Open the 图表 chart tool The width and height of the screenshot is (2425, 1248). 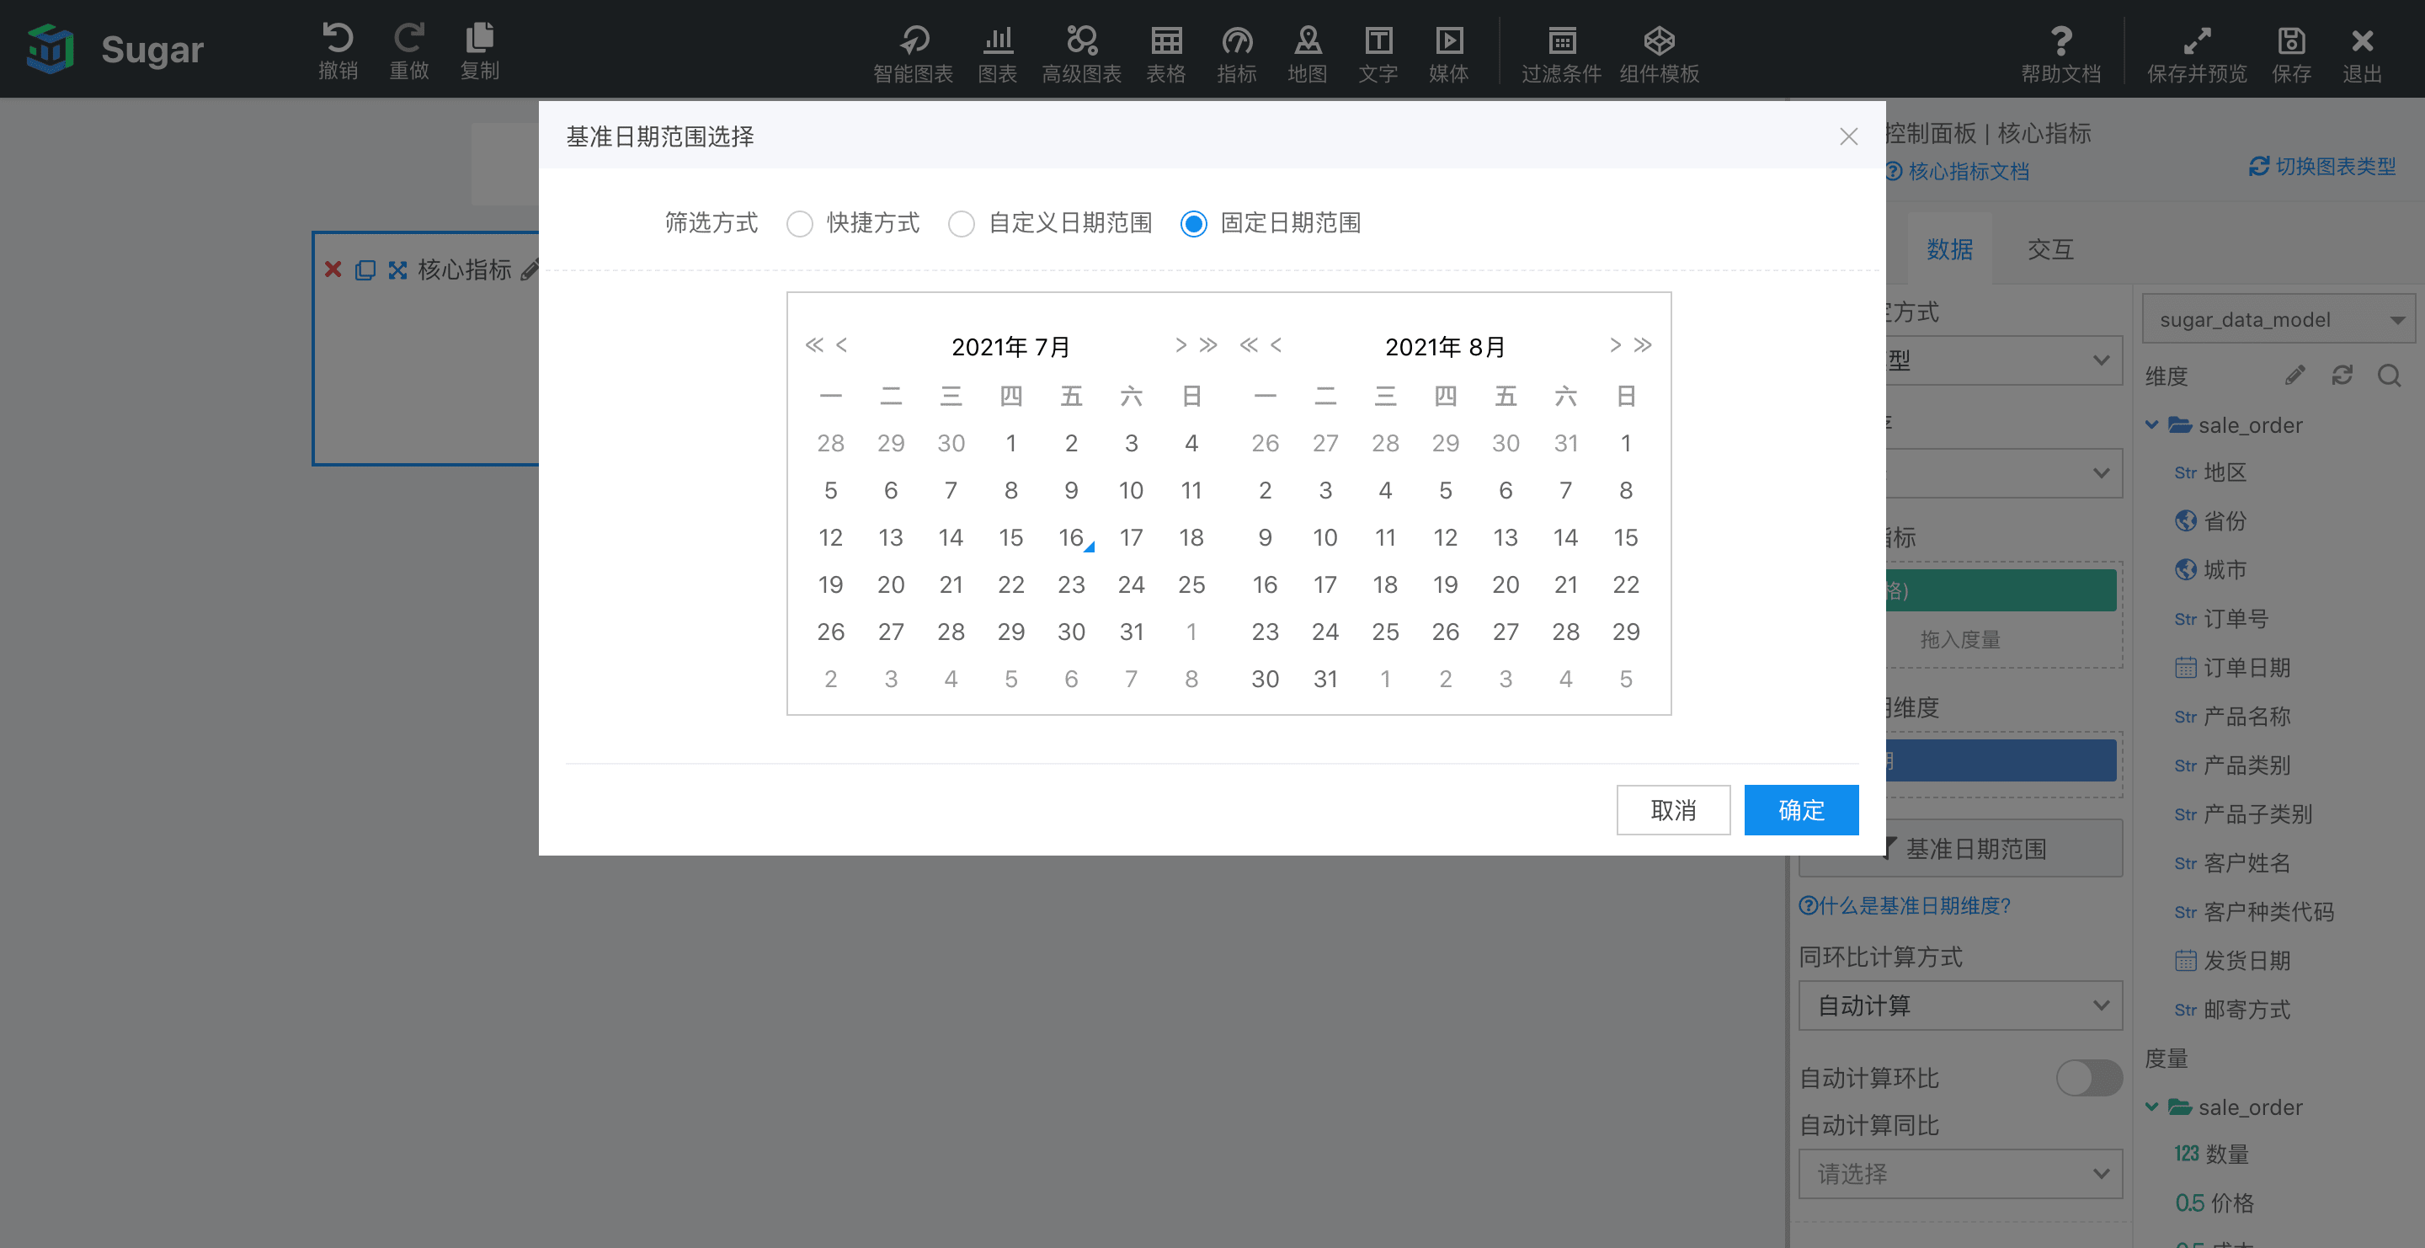click(x=997, y=53)
